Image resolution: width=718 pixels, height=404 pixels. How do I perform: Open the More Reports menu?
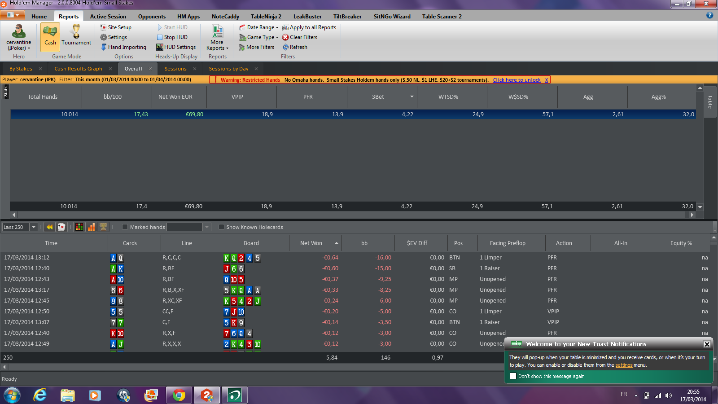coord(217,37)
